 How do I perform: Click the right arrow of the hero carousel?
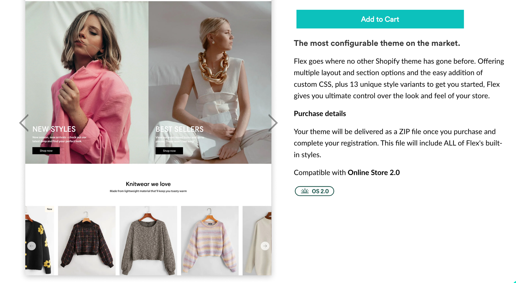[273, 123]
